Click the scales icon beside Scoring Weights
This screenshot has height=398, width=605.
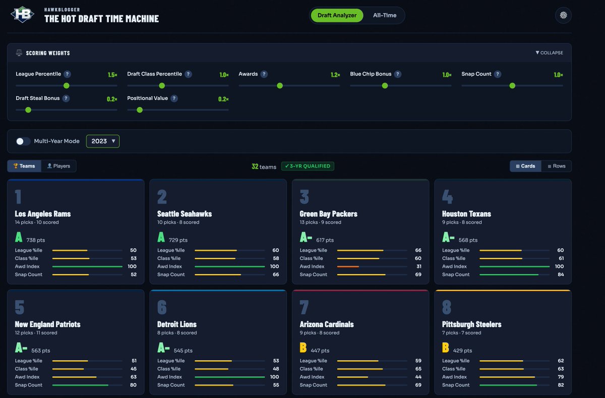[x=19, y=53]
